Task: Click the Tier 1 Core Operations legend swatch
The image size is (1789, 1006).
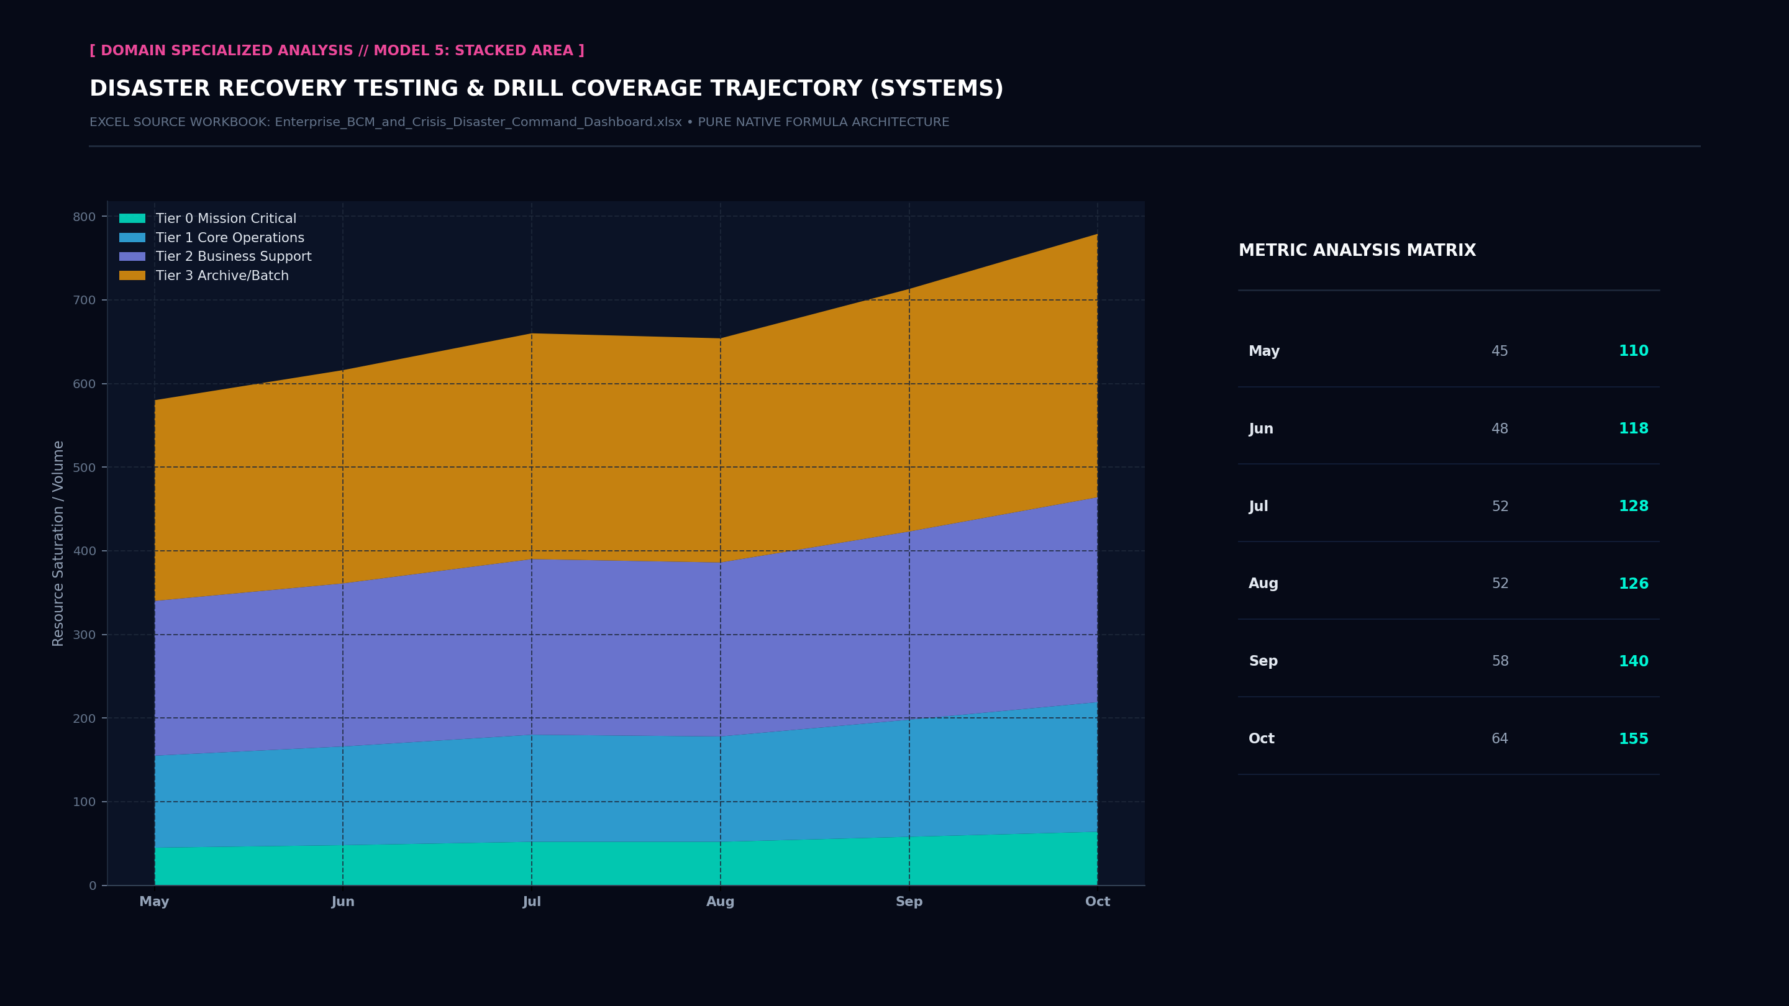Action: [132, 237]
